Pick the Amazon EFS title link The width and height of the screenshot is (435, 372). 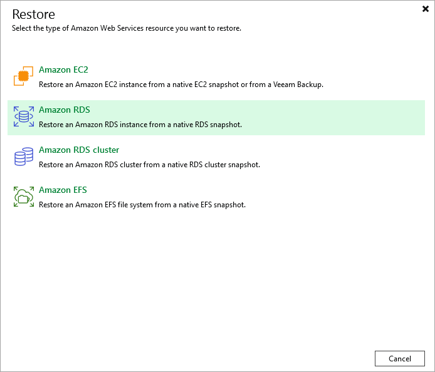(x=63, y=190)
